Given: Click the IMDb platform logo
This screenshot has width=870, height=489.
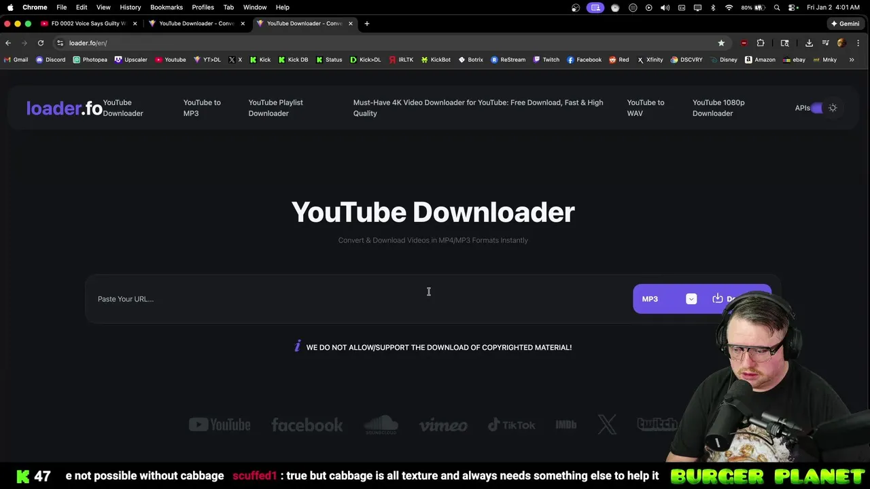Looking at the screenshot, I should tap(566, 425).
